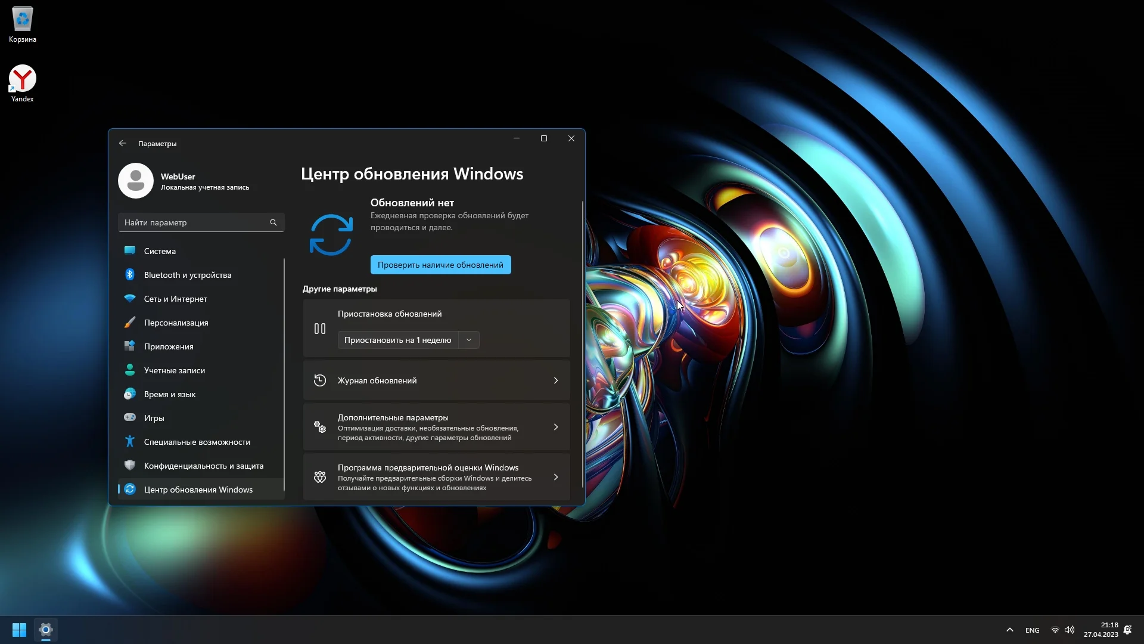Open Учетные записи section
The image size is (1144, 644).
(x=174, y=370)
